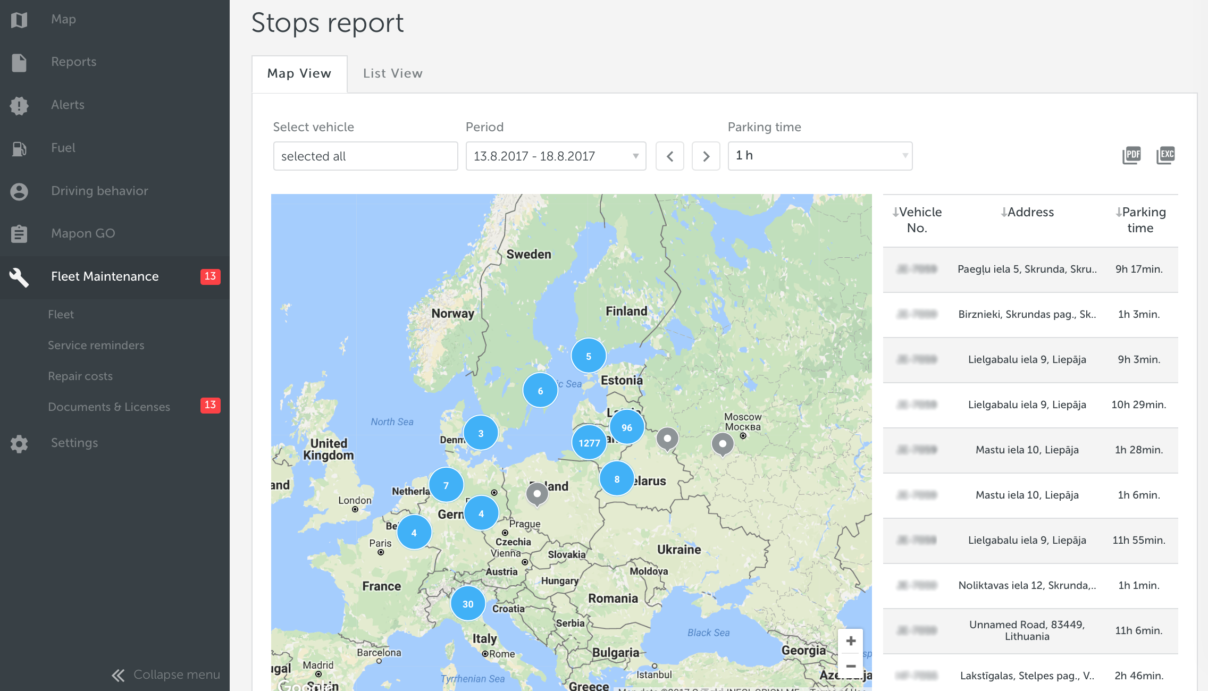Click the 10h 29min. parking time cell
This screenshot has width=1208, height=691.
pyautogui.click(x=1139, y=405)
